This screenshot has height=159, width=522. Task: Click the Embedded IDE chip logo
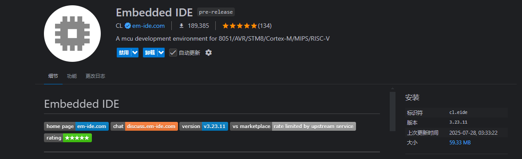click(72, 34)
